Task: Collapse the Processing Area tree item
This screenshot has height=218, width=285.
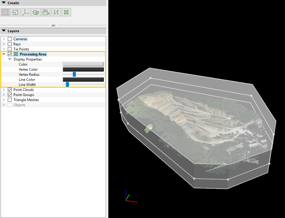Action: (x=4, y=54)
